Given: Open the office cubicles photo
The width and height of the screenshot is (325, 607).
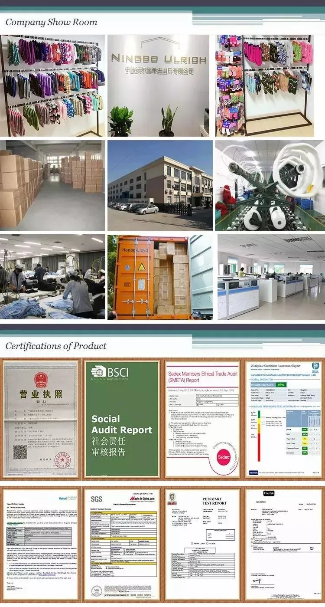Looking at the screenshot, I should [271, 277].
